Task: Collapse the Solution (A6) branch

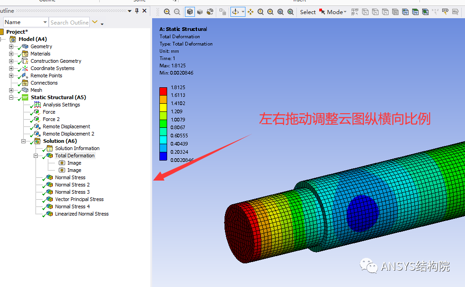Action: pyautogui.click(x=23, y=141)
